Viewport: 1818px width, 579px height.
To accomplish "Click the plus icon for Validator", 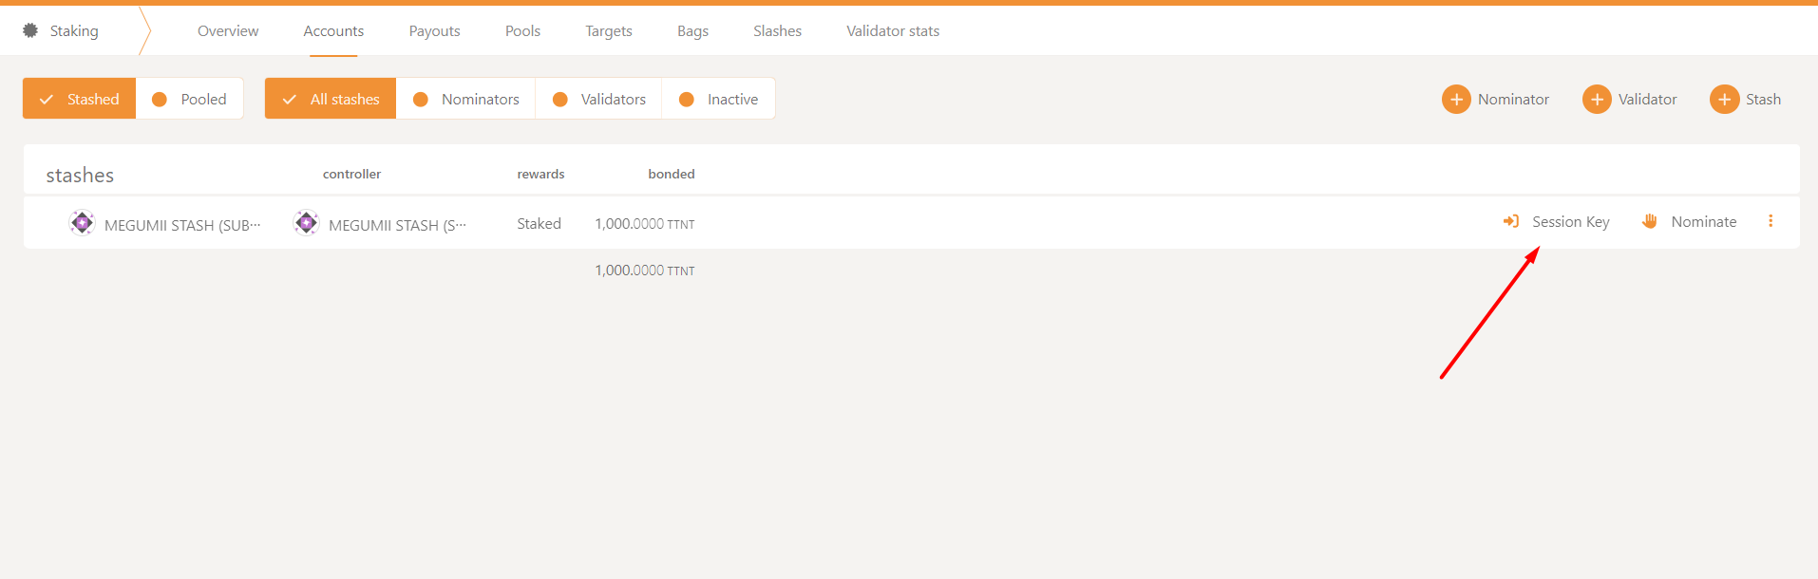I will [1596, 99].
